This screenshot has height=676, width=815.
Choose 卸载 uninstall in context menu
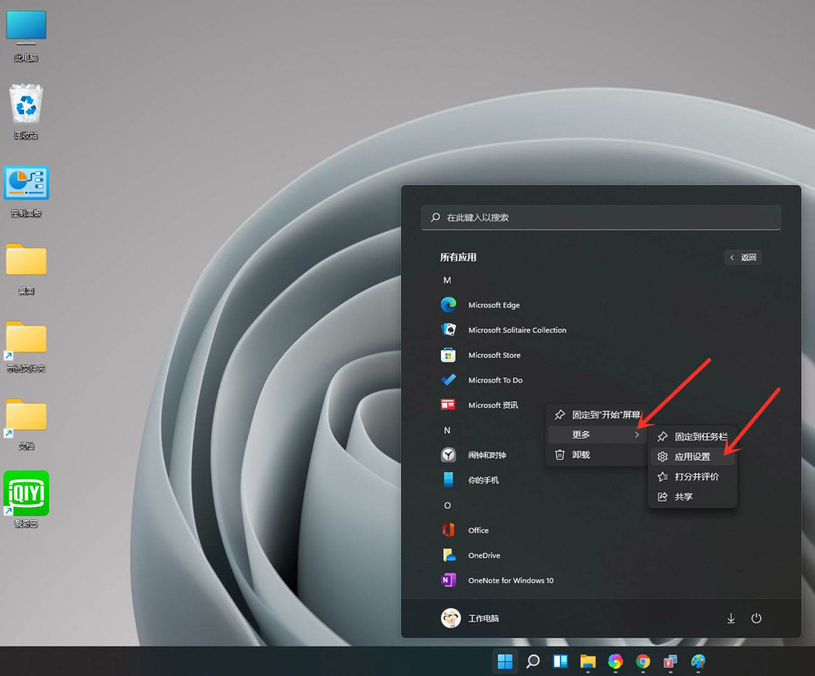597,454
